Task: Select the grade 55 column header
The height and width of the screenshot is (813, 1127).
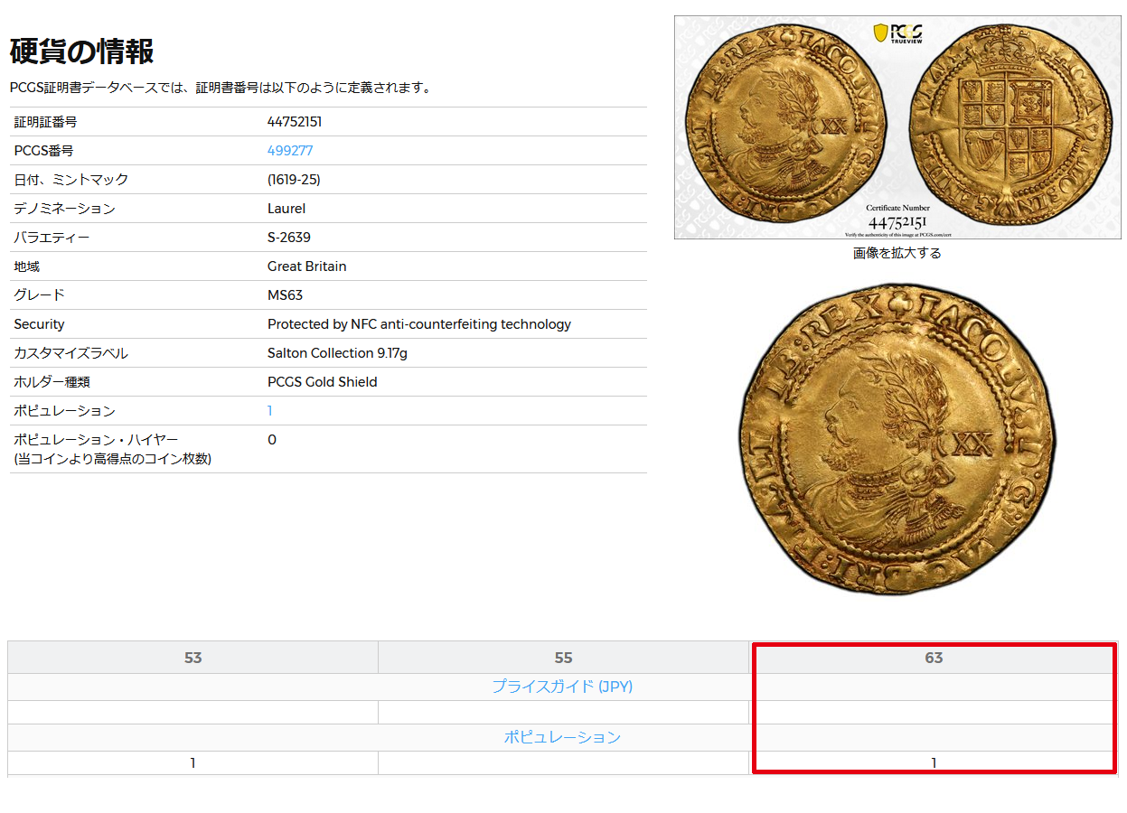Action: click(563, 658)
